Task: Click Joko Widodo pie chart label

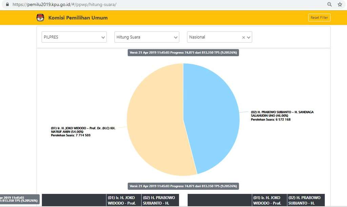Action: click(x=83, y=132)
